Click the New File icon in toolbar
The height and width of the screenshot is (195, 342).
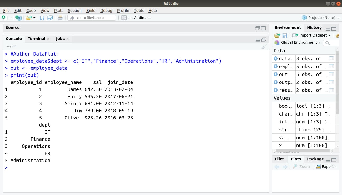[x=4, y=18]
